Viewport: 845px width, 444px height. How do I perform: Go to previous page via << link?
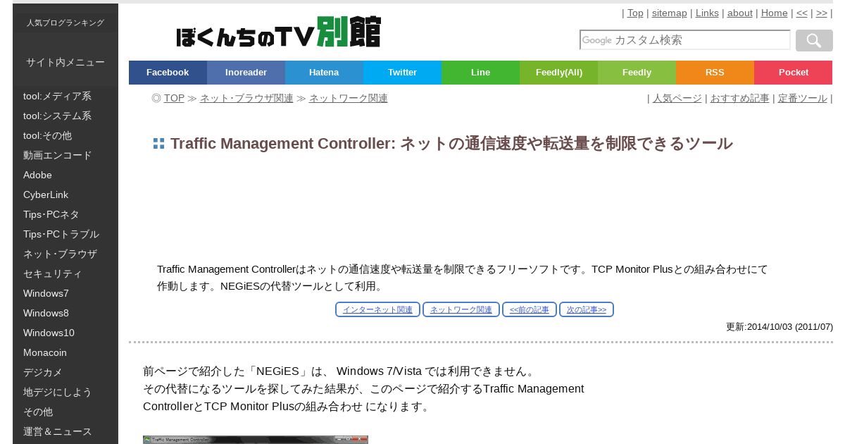pos(802,13)
